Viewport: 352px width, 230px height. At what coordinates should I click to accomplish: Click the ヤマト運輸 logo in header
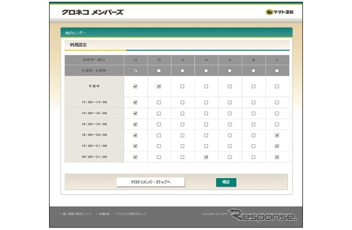point(279,12)
